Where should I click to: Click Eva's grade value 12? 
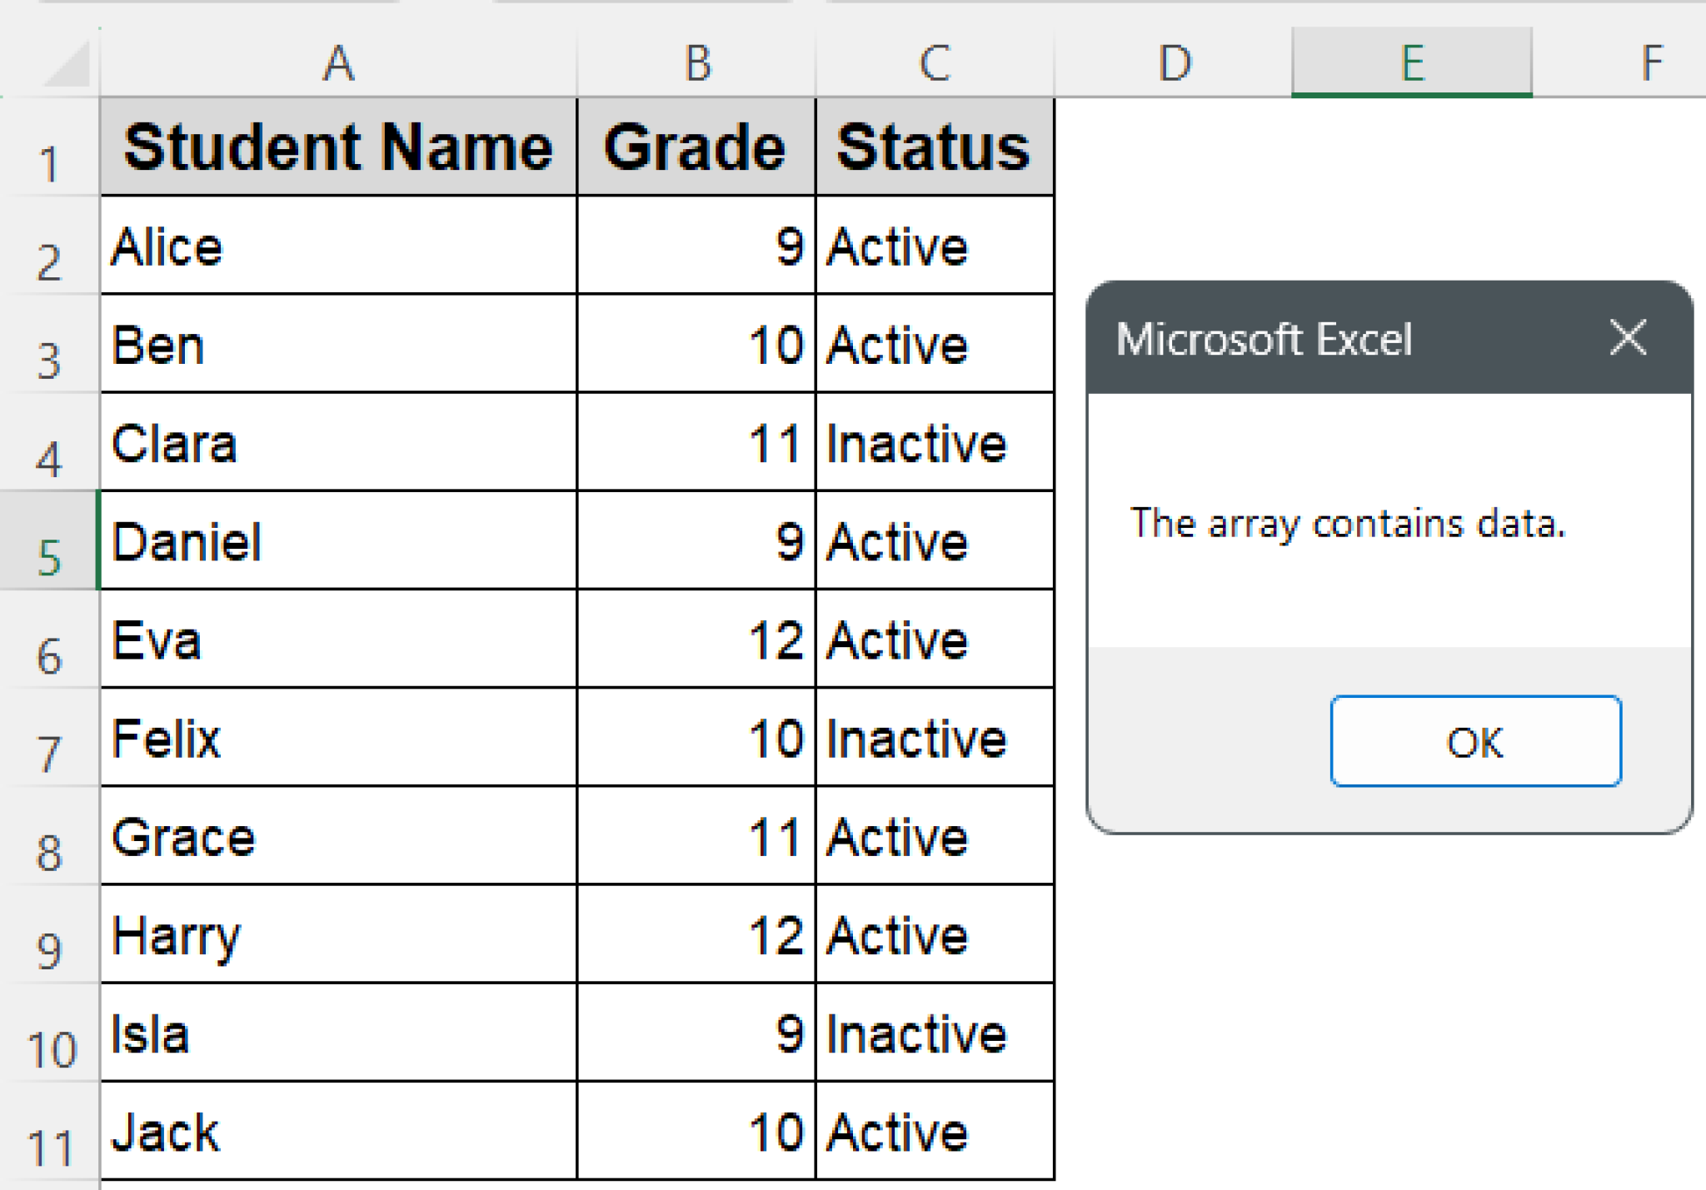[695, 638]
